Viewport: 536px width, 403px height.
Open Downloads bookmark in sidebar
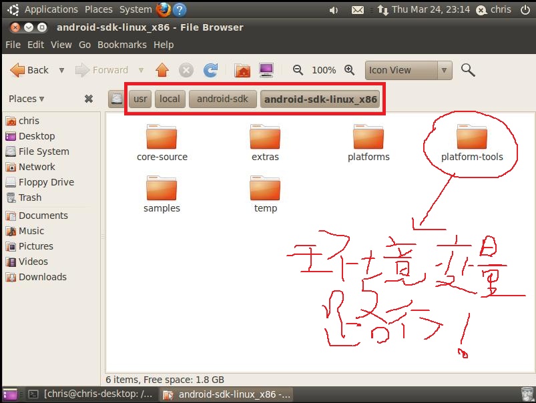(x=36, y=278)
